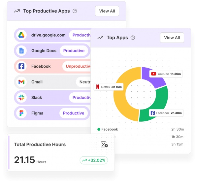The height and width of the screenshot is (184, 198).
Task: Click the Google Drive icon
Action: (x=21, y=35)
